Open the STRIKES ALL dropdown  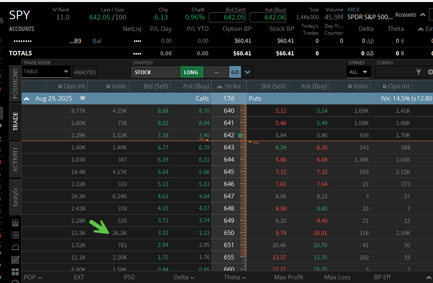358,72
